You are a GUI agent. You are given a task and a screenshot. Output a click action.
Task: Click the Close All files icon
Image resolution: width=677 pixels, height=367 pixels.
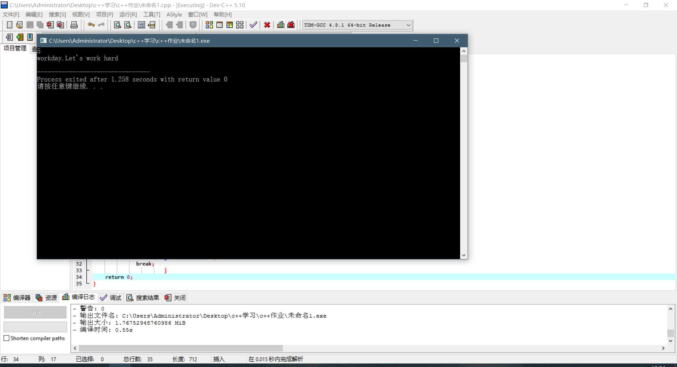click(61, 25)
